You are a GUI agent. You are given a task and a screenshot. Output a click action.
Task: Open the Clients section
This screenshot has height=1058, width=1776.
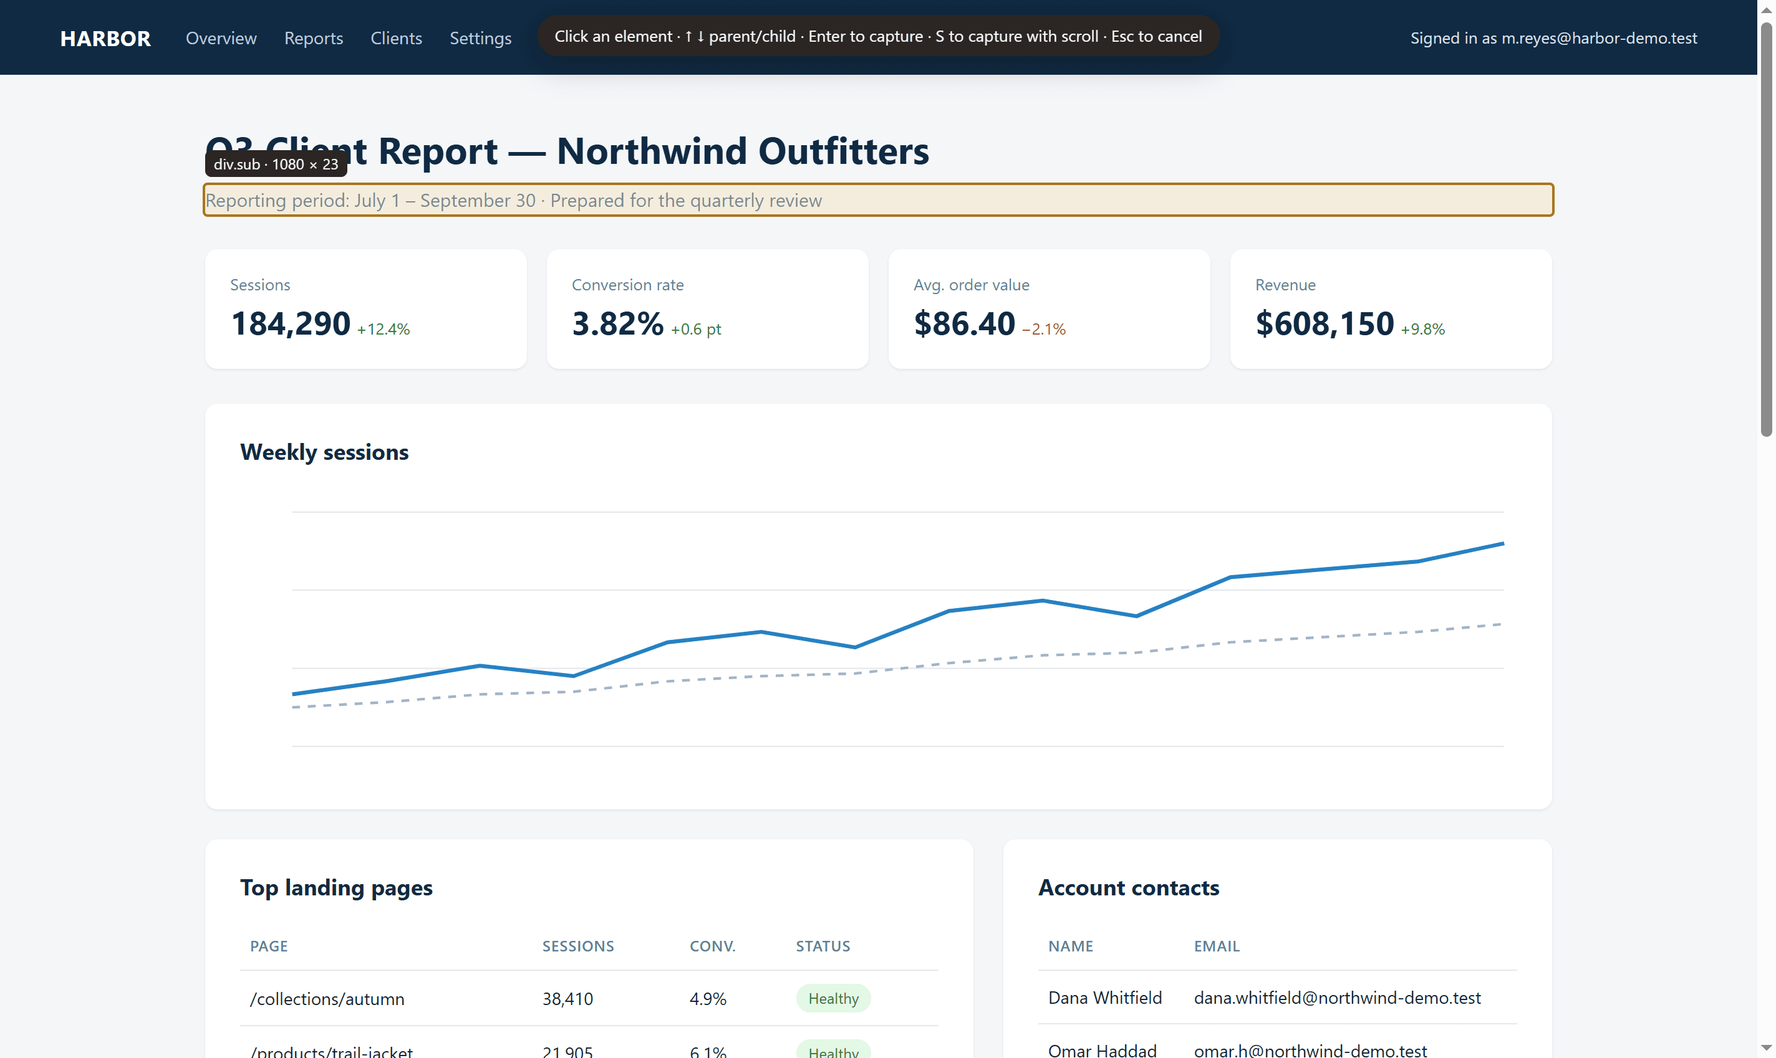pos(396,38)
